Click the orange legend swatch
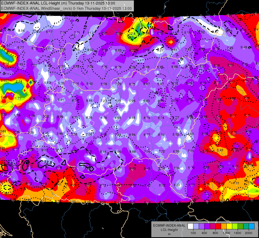The height and width of the screenshot is (238, 259). pyautogui.click(x=224, y=226)
